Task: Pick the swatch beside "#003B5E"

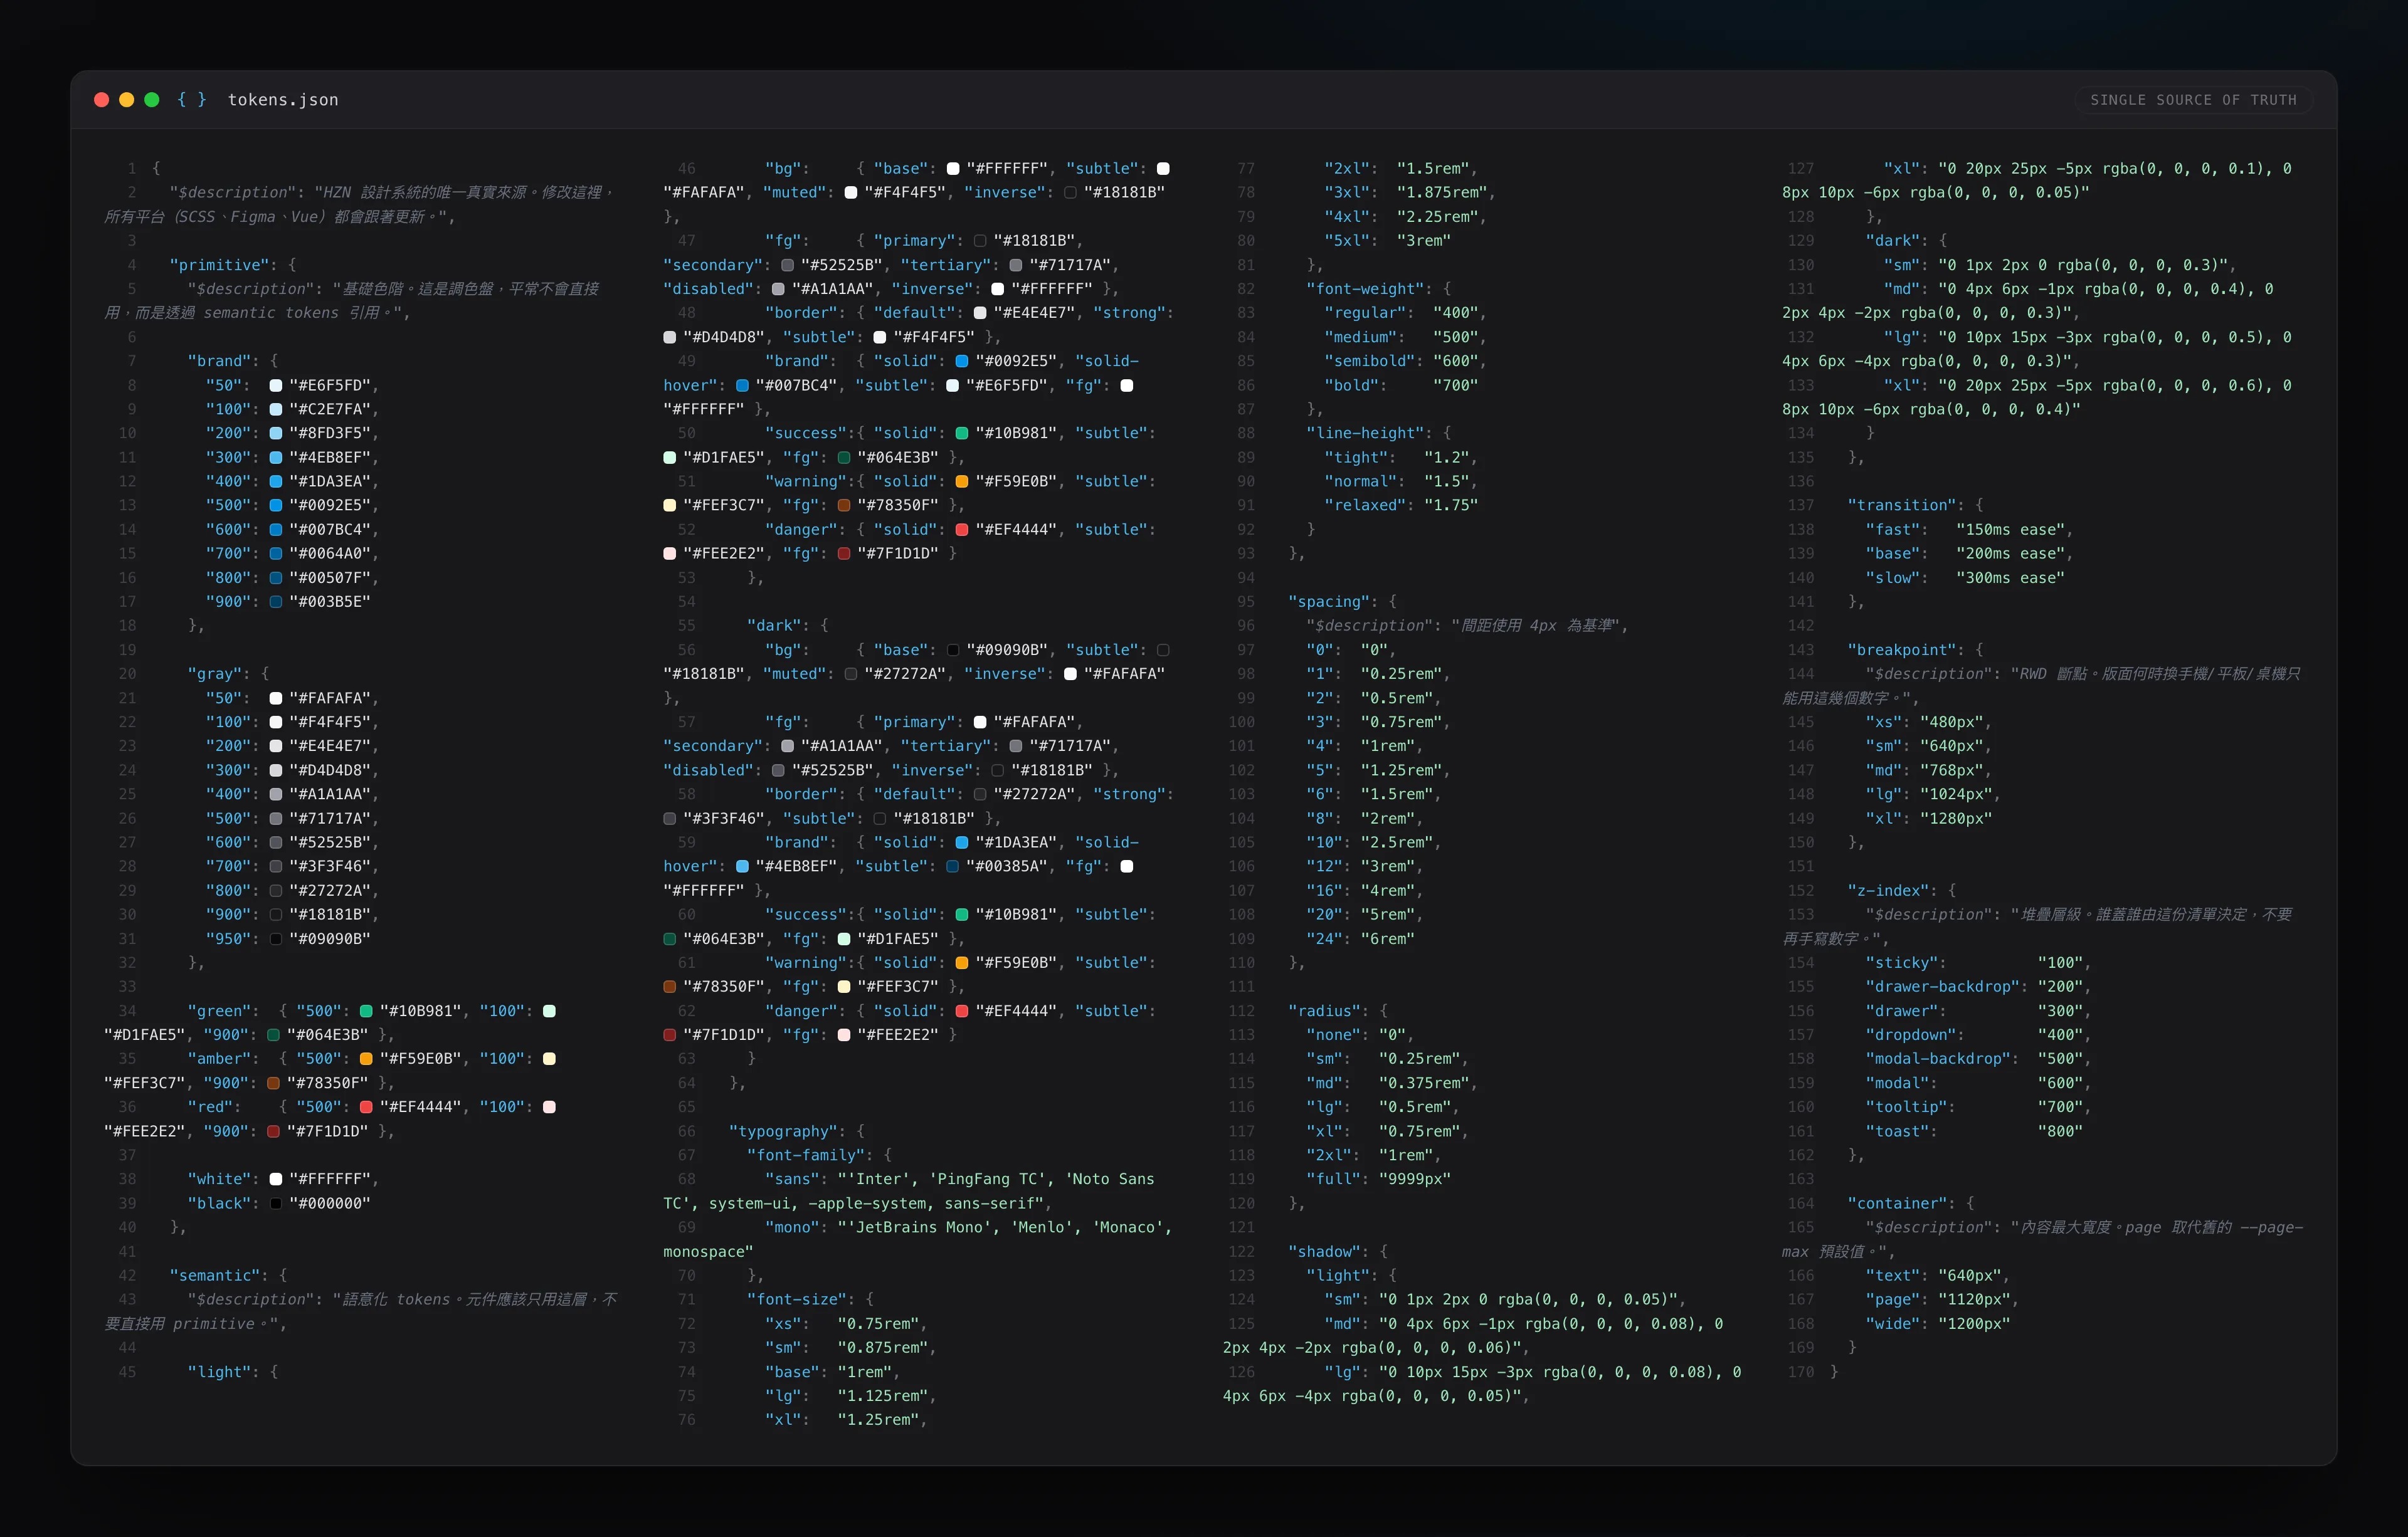Action: pos(276,602)
